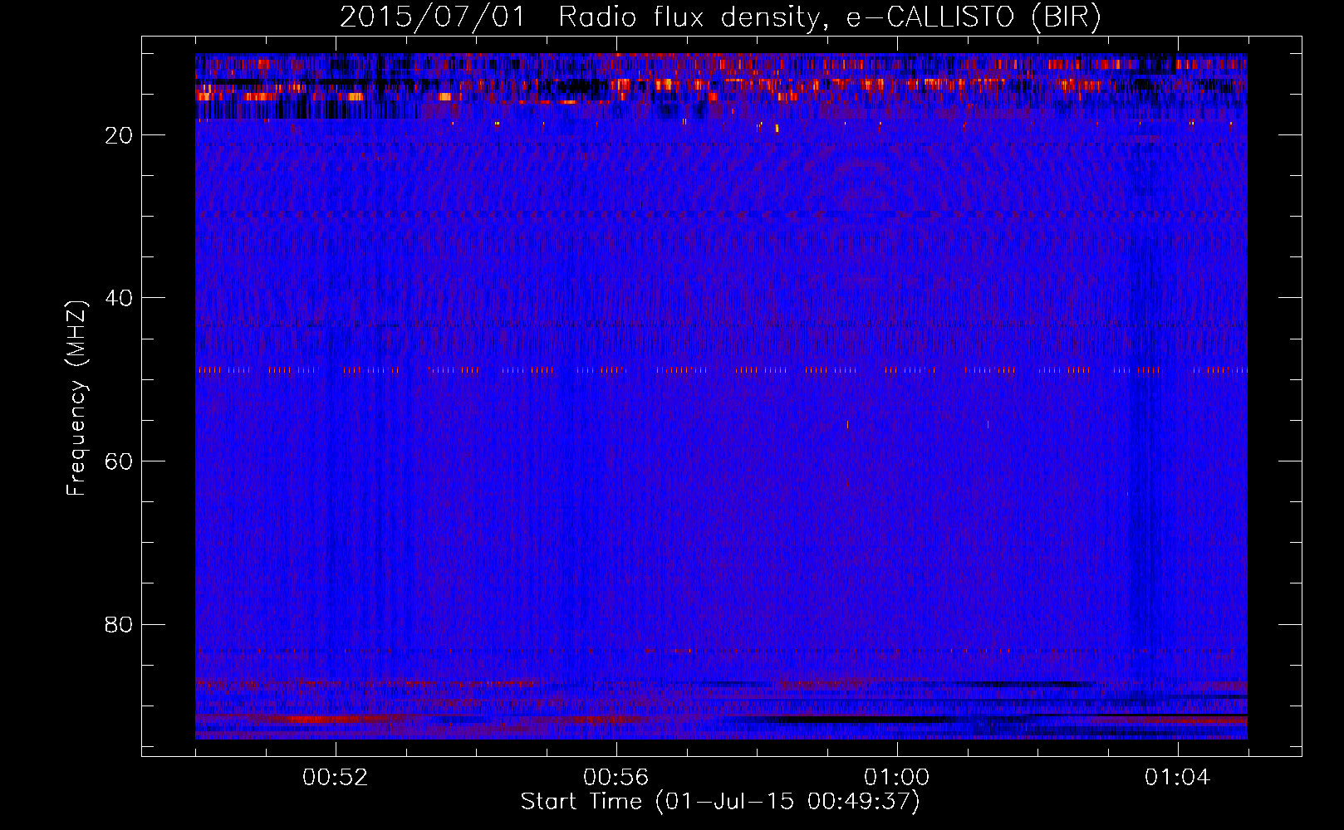The width and height of the screenshot is (1344, 830).
Task: Click the 40 frequency tick label
Action: (119, 298)
